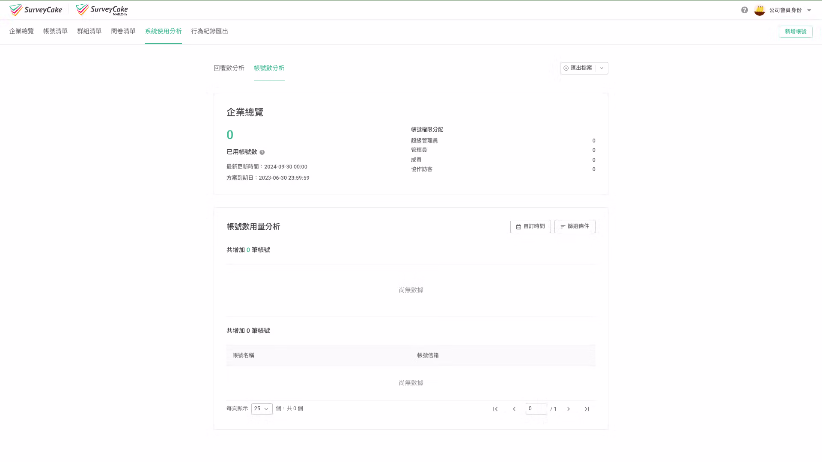
Task: Switch to the 回覆數分析 sub-tab
Action: coord(229,68)
